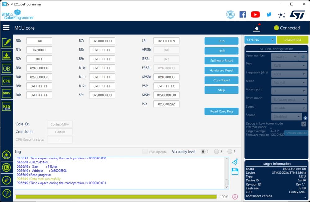310x202 pixels.
Task: Click the LR register field
Action: (x=166, y=41)
